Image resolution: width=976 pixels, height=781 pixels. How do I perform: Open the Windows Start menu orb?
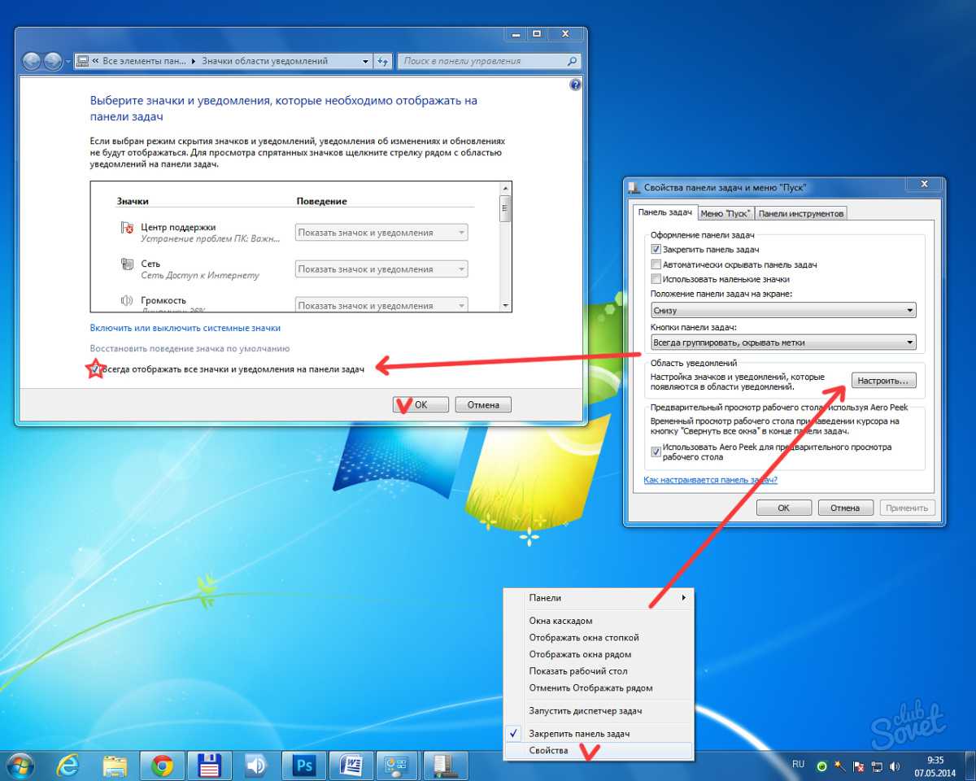tap(20, 766)
